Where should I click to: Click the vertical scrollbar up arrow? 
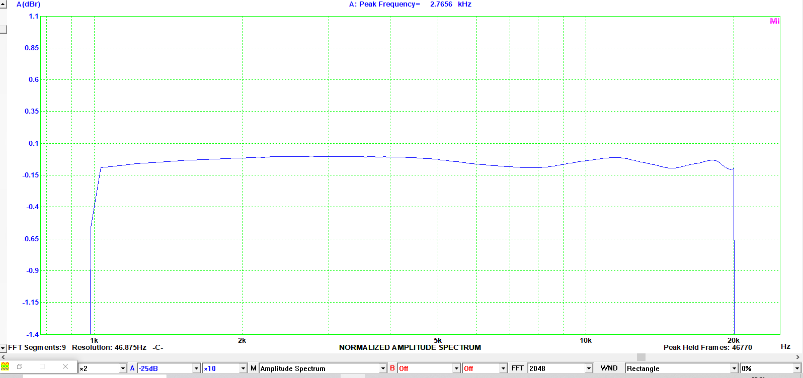coord(3,4)
